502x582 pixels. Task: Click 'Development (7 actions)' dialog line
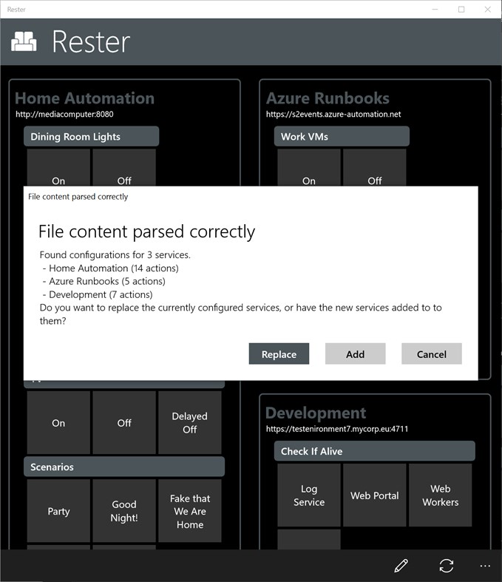pyautogui.click(x=101, y=294)
